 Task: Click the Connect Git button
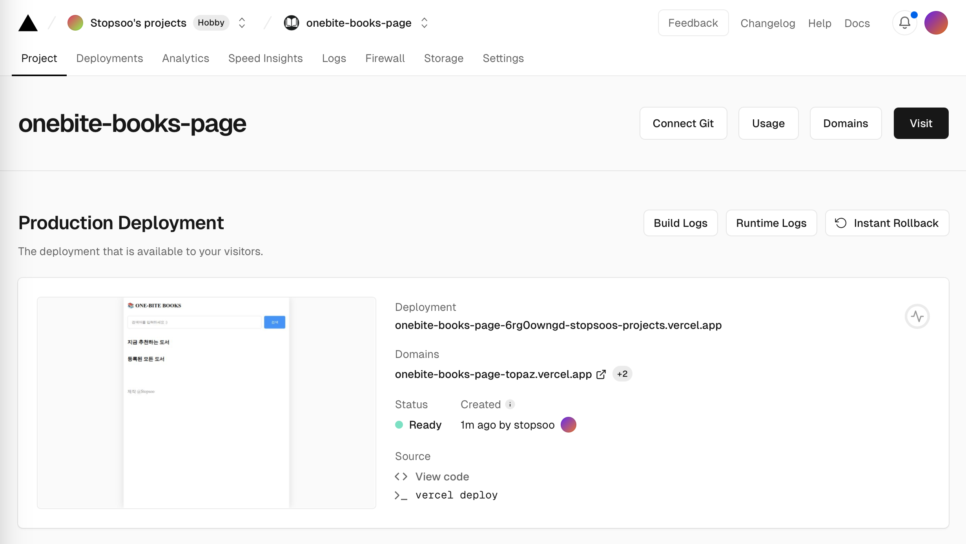683,123
